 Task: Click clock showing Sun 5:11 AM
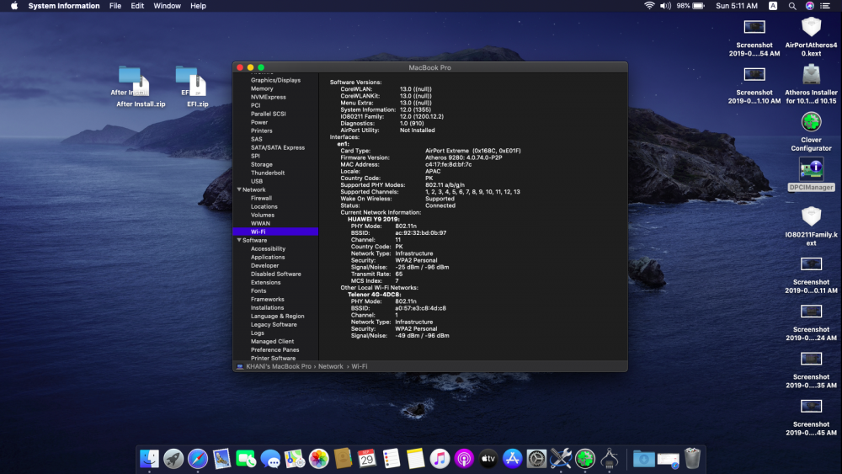pyautogui.click(x=736, y=6)
